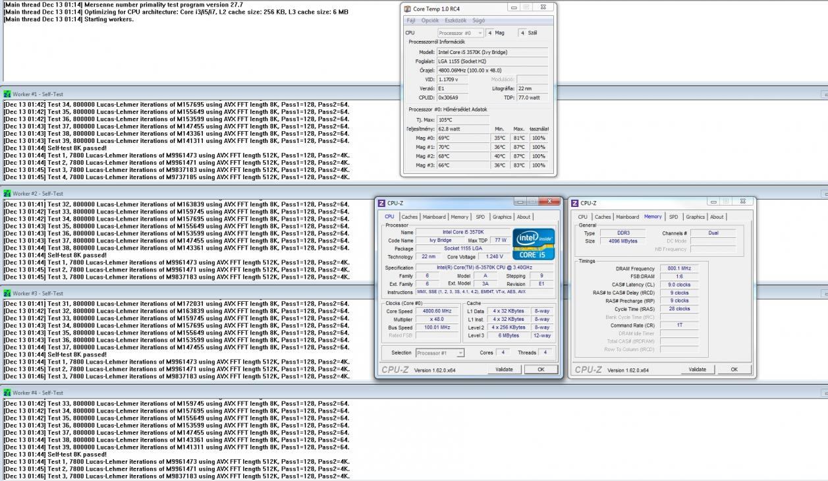The image size is (828, 481).
Task: Click the Mag #1 temperature 70°C
Action: point(463,147)
